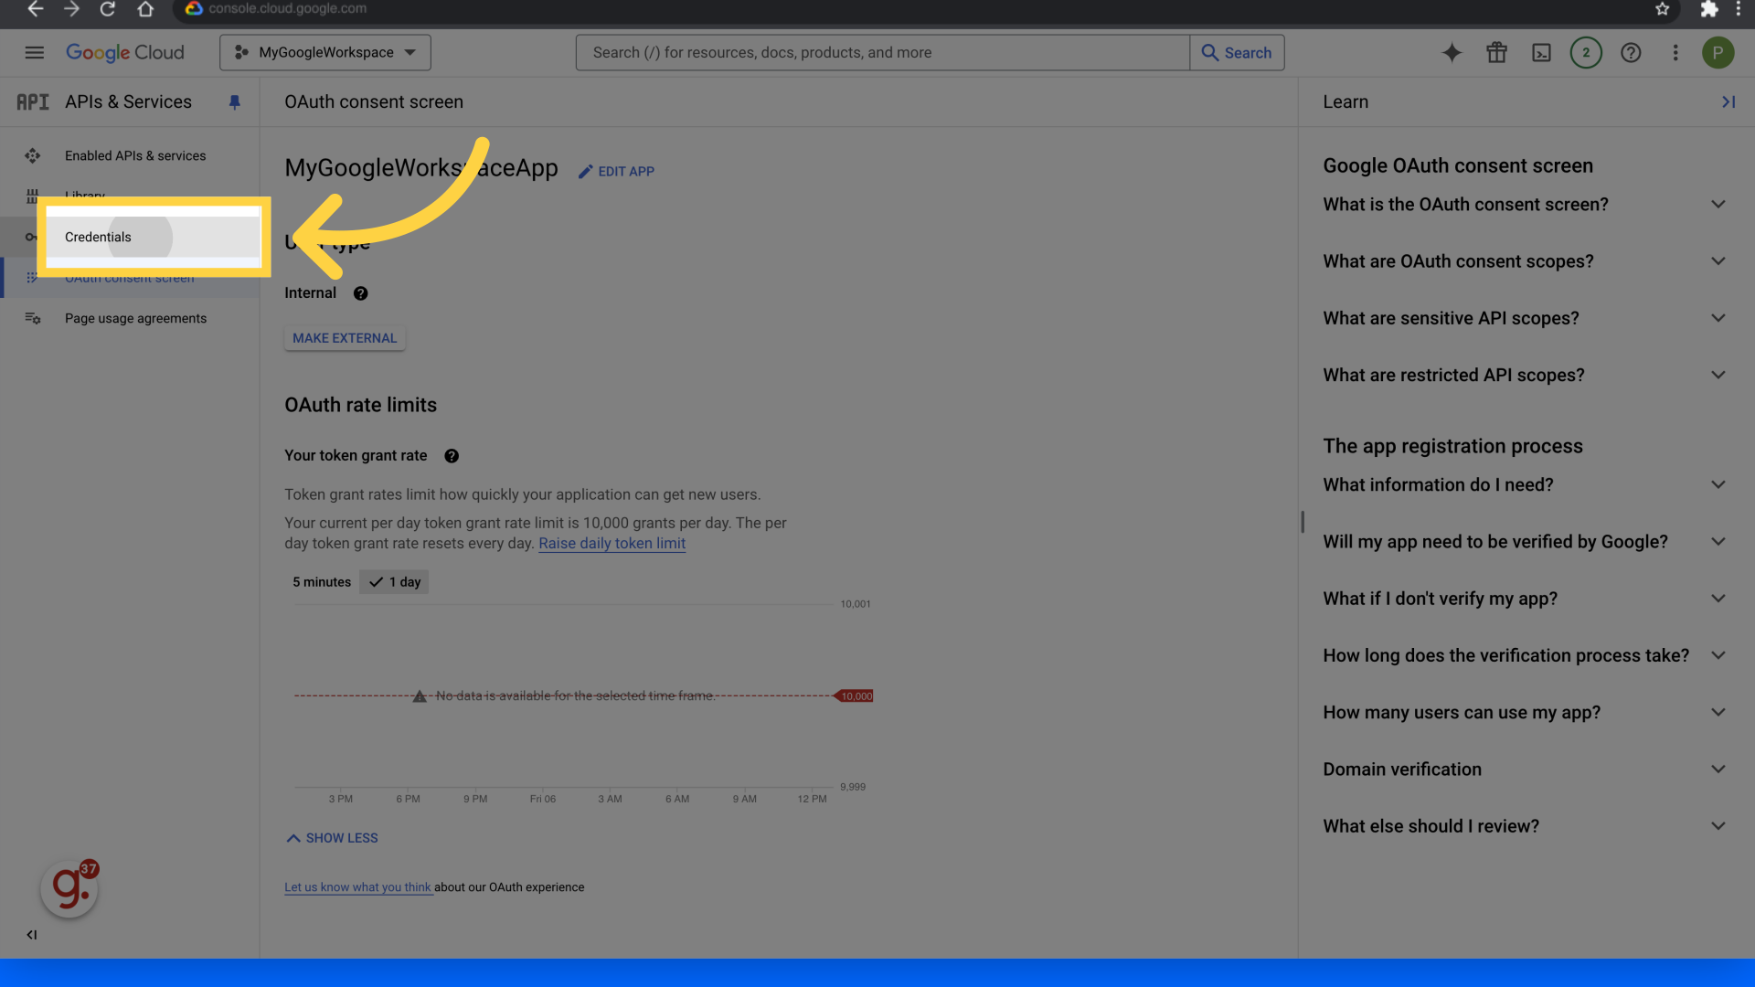Bookmark this page with the star icon
Image resolution: width=1755 pixels, height=987 pixels.
[x=1662, y=9]
